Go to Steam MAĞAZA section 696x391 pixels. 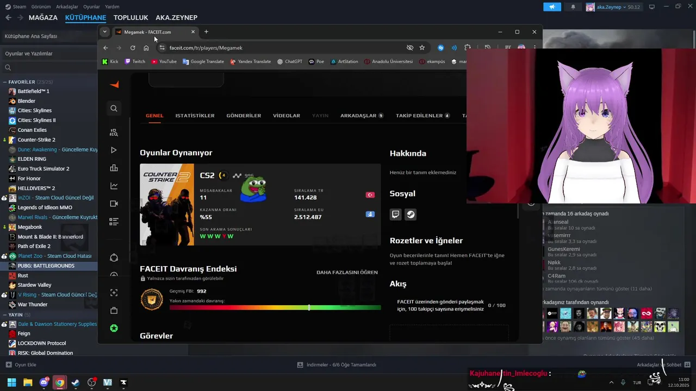[x=43, y=17]
